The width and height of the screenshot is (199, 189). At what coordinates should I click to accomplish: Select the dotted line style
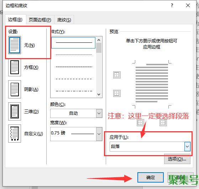coord(74,55)
